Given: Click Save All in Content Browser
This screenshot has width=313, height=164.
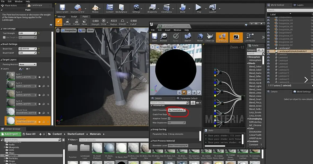Looking at the screenshot, I should coord(29,134).
